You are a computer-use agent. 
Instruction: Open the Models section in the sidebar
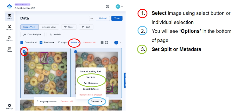[x=10, y=28]
